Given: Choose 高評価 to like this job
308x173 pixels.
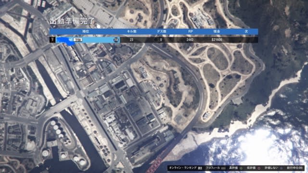Looking at the screenshot, I should (x=233, y=168).
